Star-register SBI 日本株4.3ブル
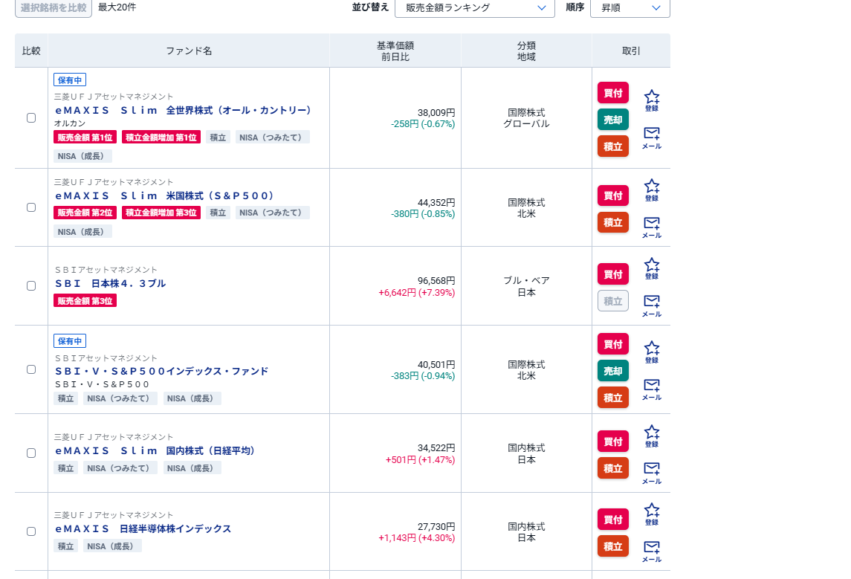Screen dimensions: 851x579 click(x=651, y=268)
